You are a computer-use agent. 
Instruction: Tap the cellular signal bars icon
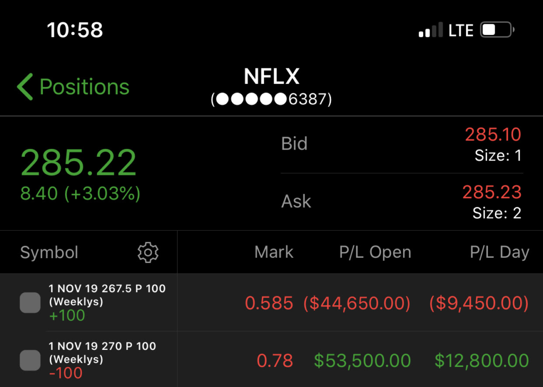(x=431, y=30)
